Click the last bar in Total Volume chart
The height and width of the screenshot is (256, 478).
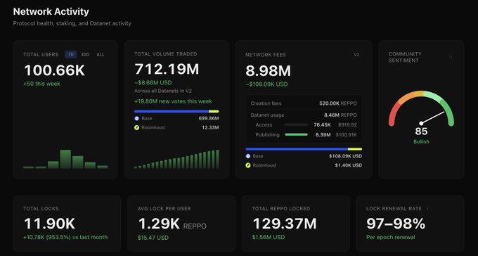pos(217,159)
